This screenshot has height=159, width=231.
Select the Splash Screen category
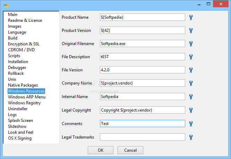click(x=20, y=121)
